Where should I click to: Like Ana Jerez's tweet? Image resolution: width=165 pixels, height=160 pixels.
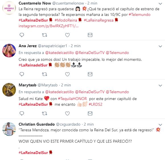tap(67, 74)
